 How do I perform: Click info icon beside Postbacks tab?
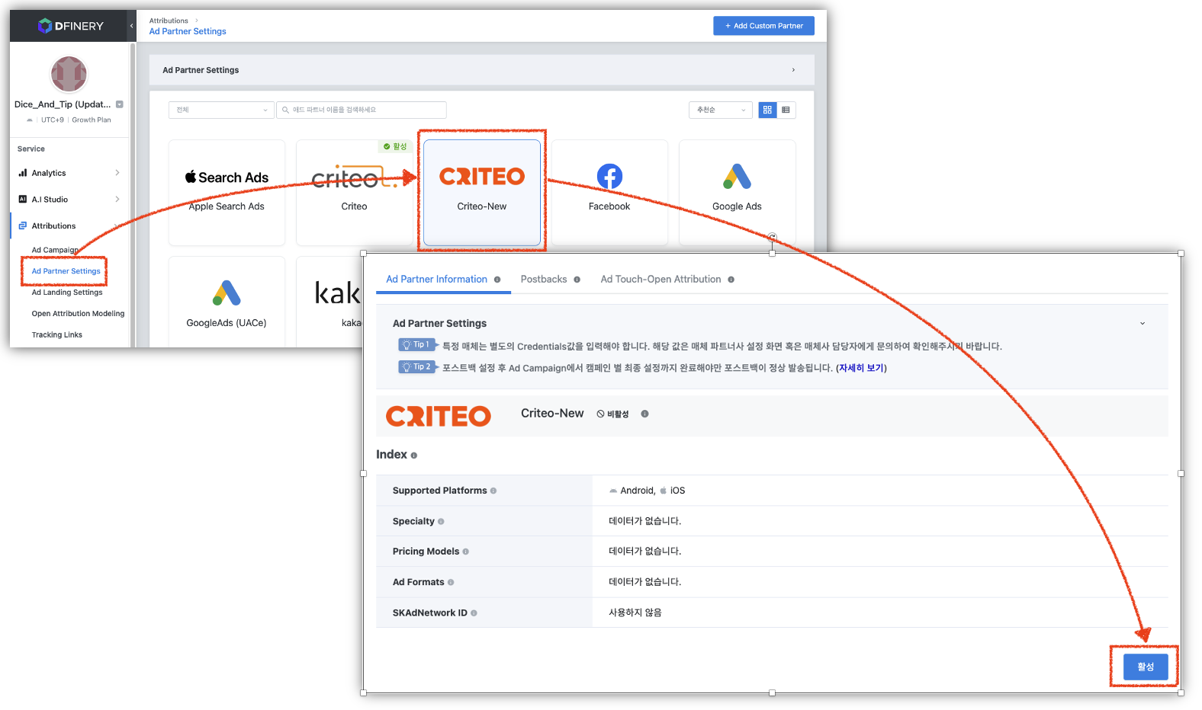click(x=577, y=280)
